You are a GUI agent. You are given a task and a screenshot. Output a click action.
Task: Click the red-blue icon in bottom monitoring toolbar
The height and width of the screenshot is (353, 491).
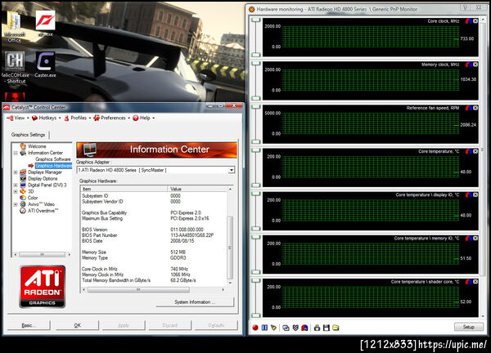[304, 328]
